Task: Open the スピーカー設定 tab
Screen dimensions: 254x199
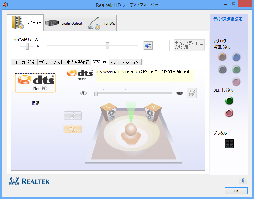Action: pos(24,62)
